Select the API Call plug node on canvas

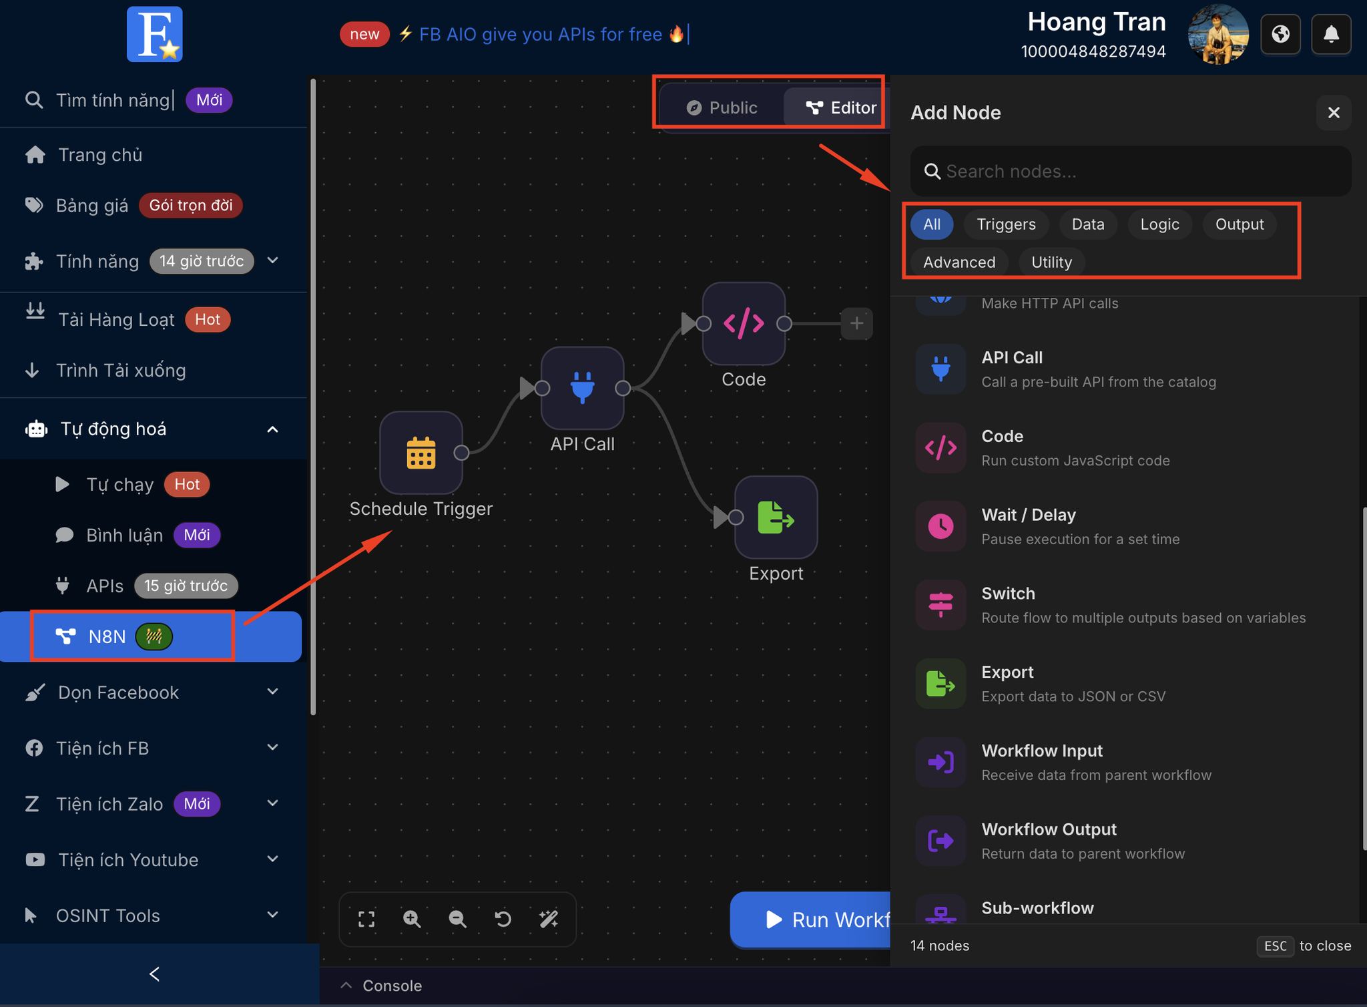point(582,388)
